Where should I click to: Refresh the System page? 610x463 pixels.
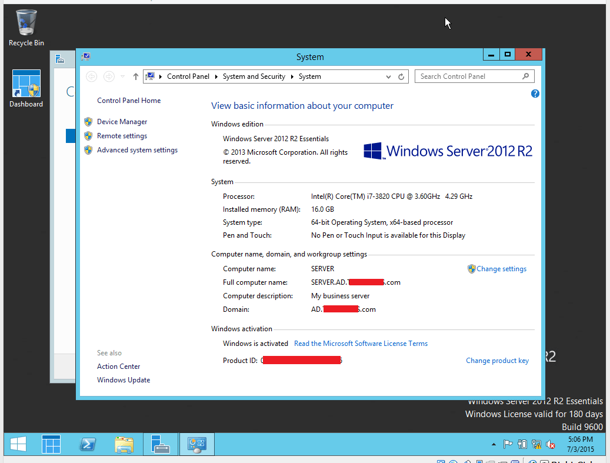pyautogui.click(x=401, y=76)
